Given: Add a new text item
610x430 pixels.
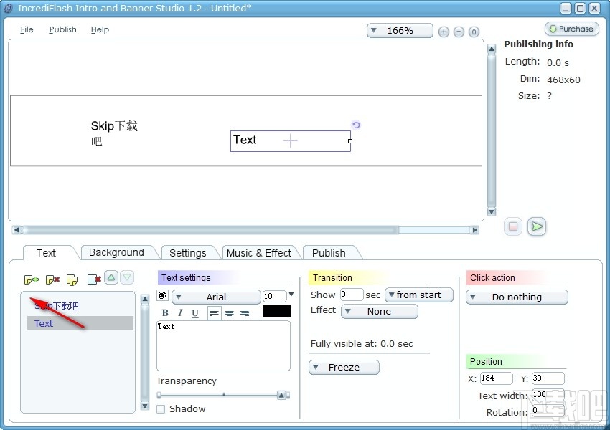Looking at the screenshot, I should coord(32,279).
